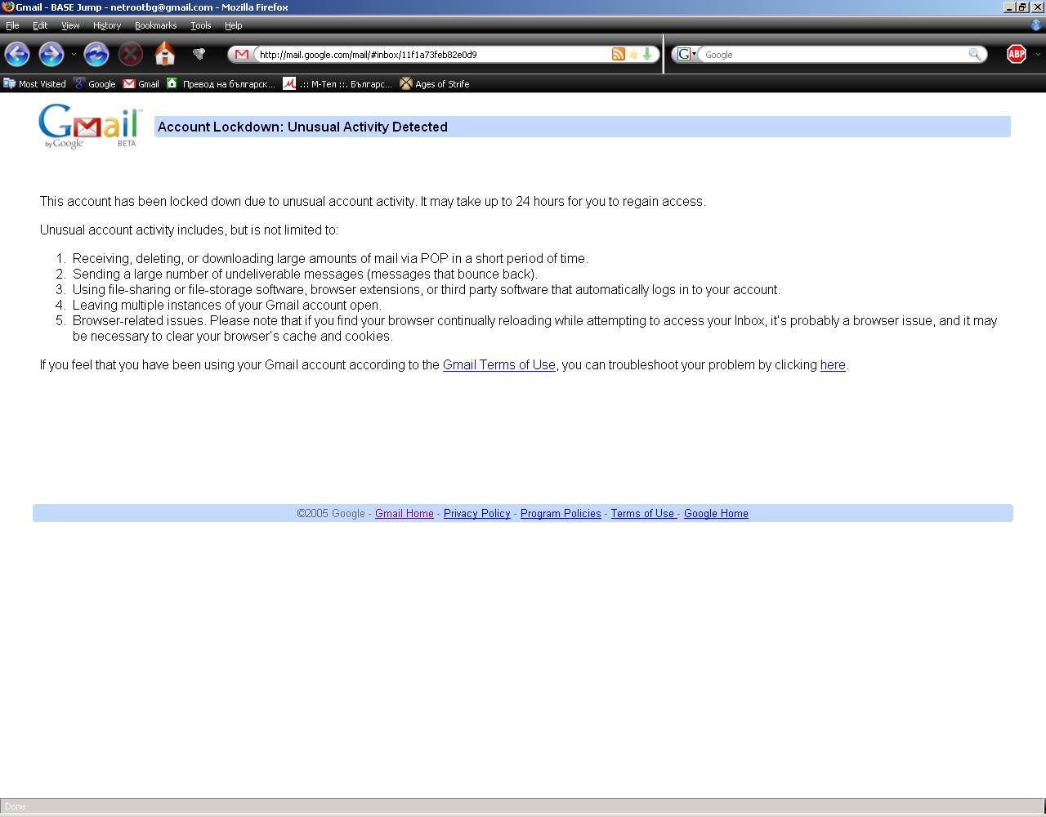Open the Edit menu
Screen dimensions: 1046x817
[x=40, y=25]
